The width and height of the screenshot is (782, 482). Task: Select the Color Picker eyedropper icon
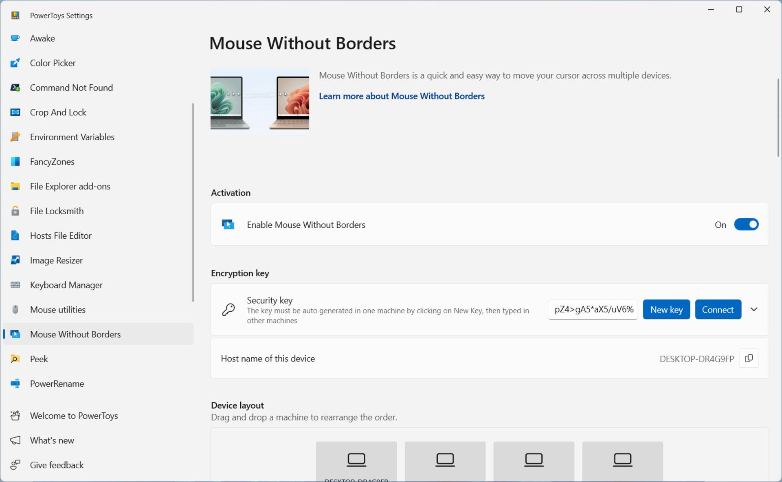[x=15, y=63]
